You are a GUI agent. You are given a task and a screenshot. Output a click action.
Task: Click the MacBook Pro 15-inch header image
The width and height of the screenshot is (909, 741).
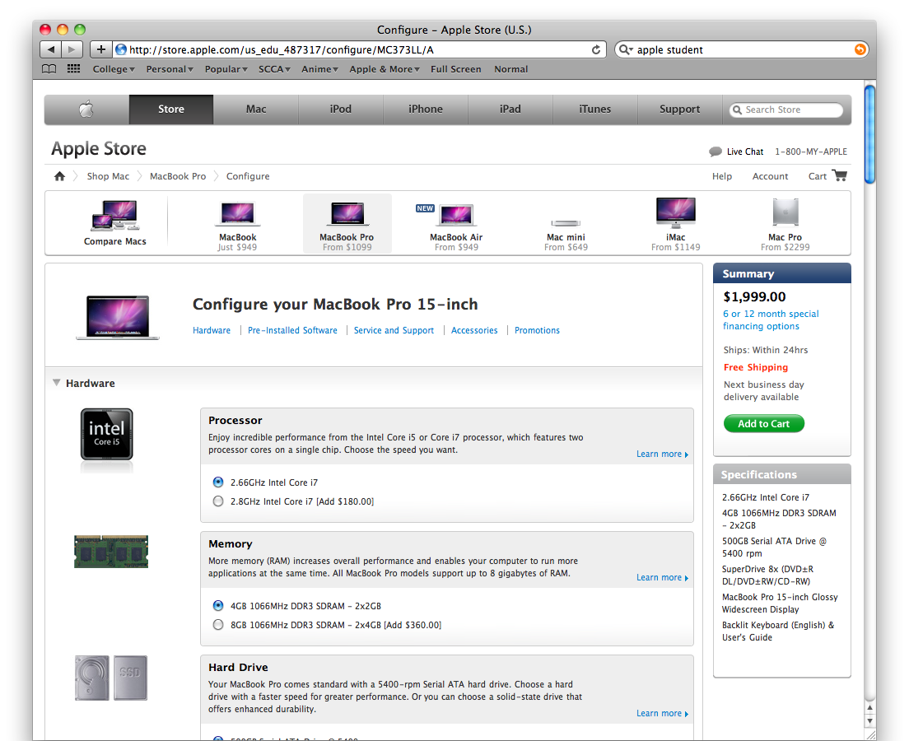click(x=118, y=317)
